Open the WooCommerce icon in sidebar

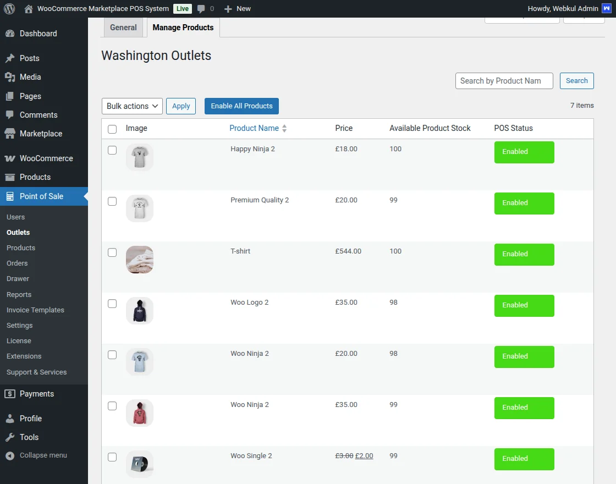10,158
